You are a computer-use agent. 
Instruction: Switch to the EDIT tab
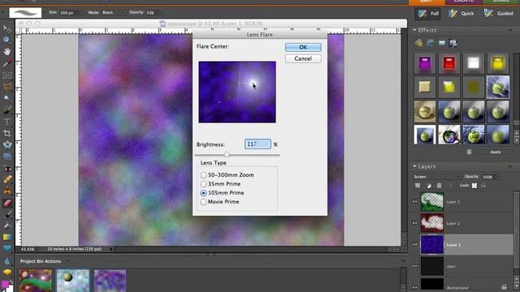tap(426, 2)
